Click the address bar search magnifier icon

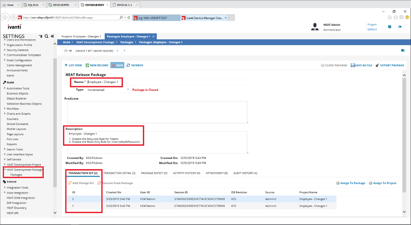(x=121, y=18)
